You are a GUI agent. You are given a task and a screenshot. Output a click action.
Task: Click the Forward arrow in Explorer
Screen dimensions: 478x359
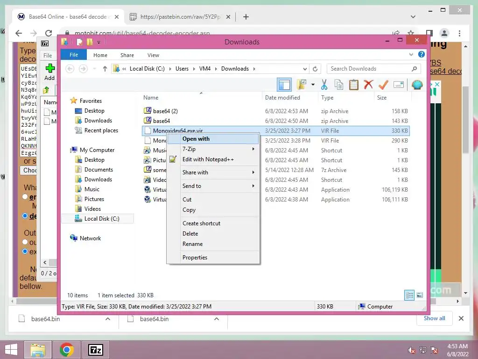(83, 69)
